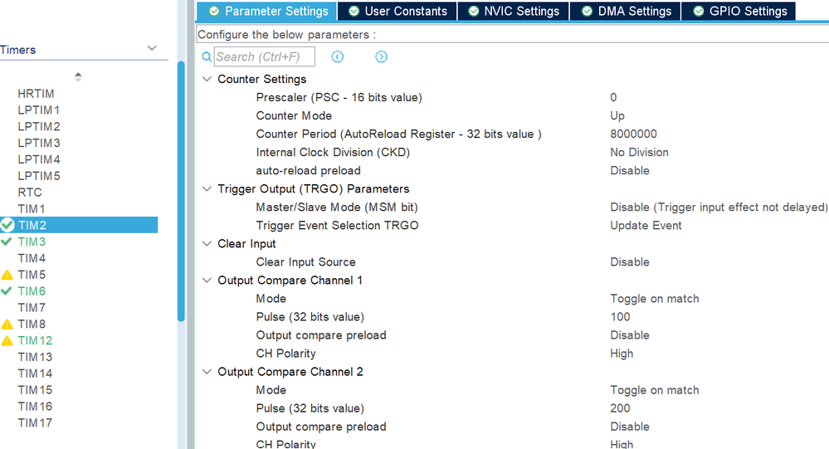Select TIM1 in the timer list

pyautogui.click(x=32, y=209)
